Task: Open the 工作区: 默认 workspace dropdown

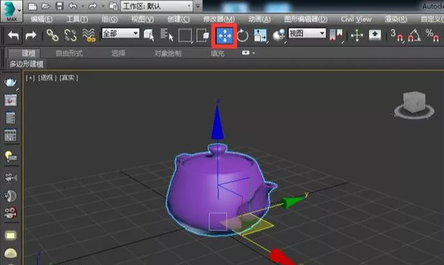Action: pos(157,6)
